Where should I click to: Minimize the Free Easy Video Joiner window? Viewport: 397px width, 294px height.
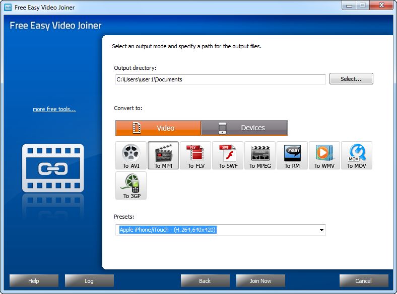[x=349, y=6]
